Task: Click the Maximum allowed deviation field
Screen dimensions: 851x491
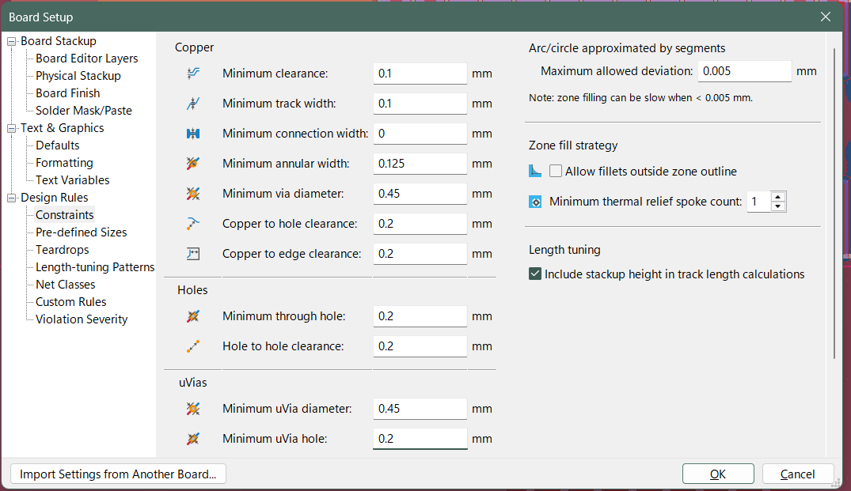Action: pyautogui.click(x=744, y=71)
